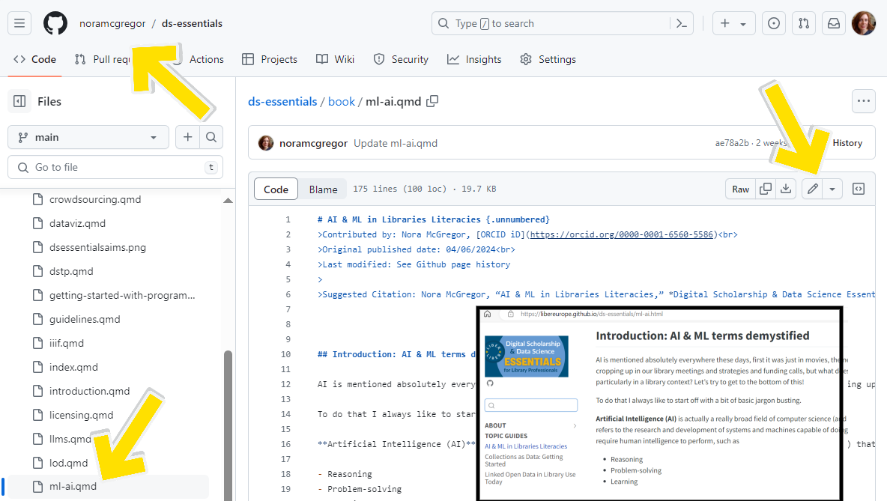Screen dimensions: 887x501
Task: Click the file tree search icon
Action: click(x=211, y=137)
